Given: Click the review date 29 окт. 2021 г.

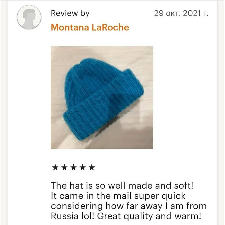Looking at the screenshot, I should coord(181,13).
